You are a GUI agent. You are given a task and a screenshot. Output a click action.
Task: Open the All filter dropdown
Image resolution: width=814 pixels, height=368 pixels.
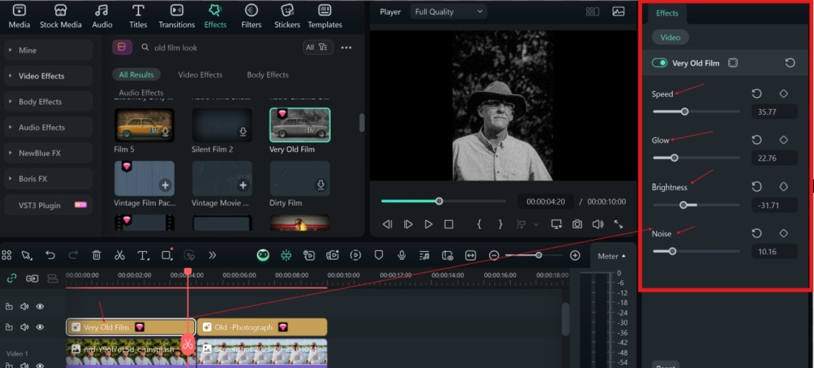[317, 47]
